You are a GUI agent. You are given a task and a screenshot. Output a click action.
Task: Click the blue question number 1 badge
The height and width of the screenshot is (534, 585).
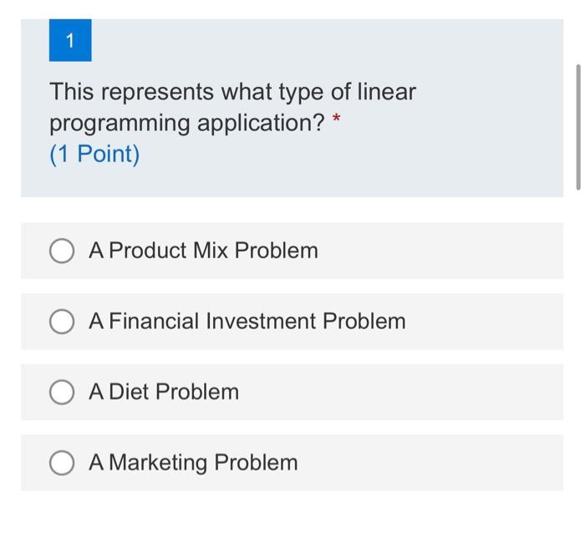70,40
